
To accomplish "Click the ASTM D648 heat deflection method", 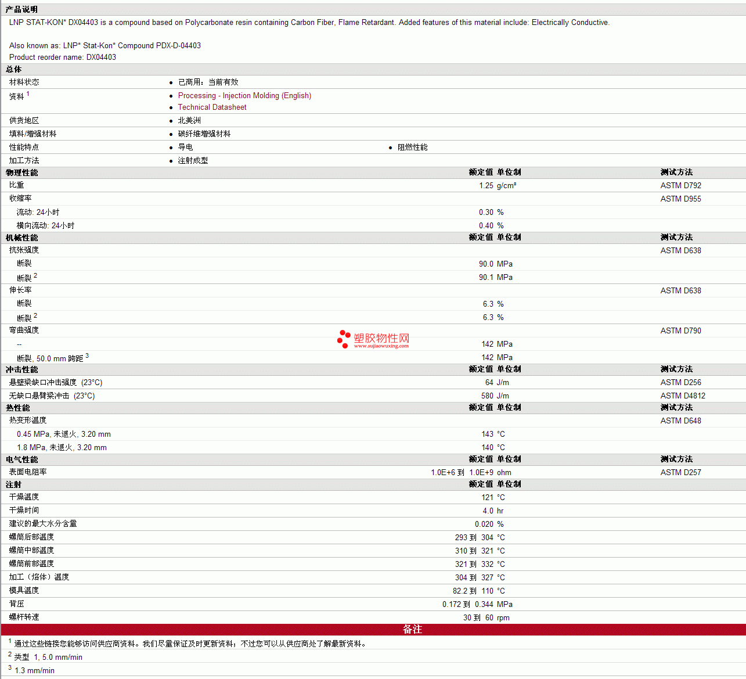I will tap(680, 421).
